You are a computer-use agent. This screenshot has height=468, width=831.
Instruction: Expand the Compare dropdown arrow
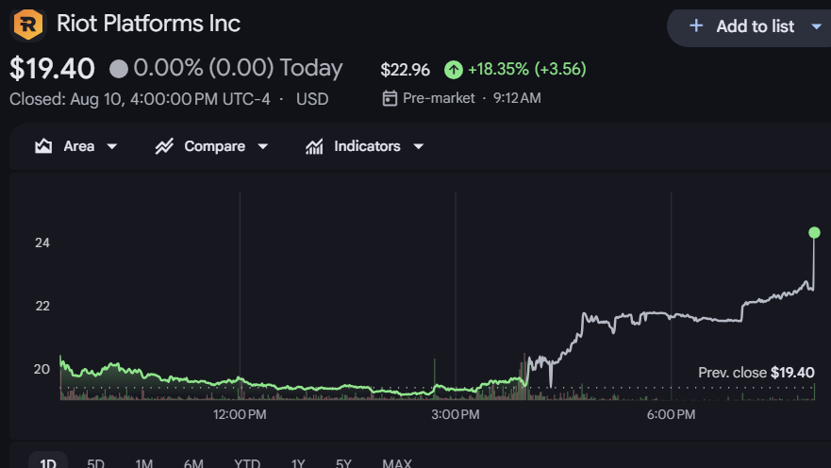coord(263,146)
